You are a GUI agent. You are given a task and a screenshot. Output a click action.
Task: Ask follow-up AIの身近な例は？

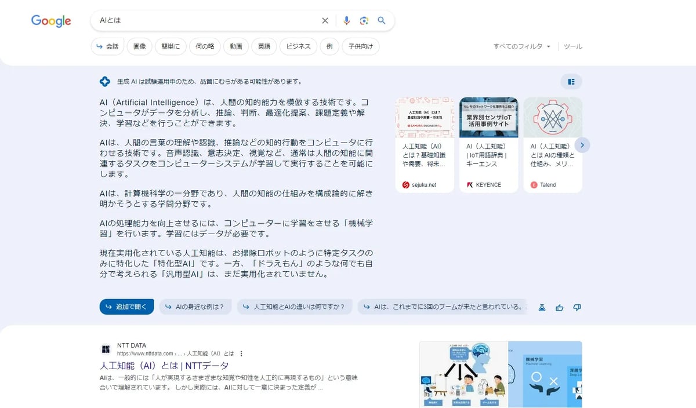point(195,307)
